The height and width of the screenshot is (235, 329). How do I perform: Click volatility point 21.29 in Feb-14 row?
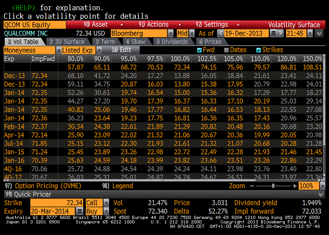(x=182, y=127)
